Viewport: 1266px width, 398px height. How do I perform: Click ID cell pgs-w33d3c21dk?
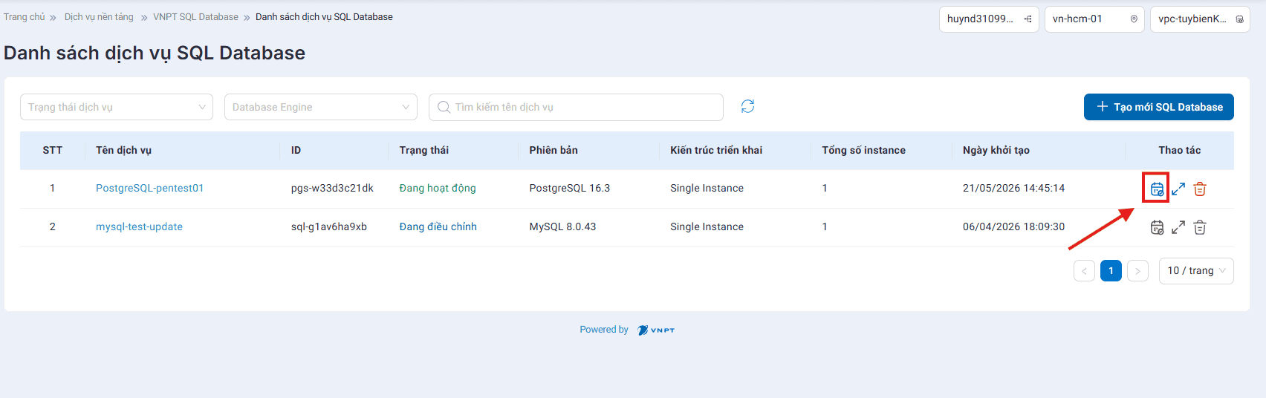[332, 188]
